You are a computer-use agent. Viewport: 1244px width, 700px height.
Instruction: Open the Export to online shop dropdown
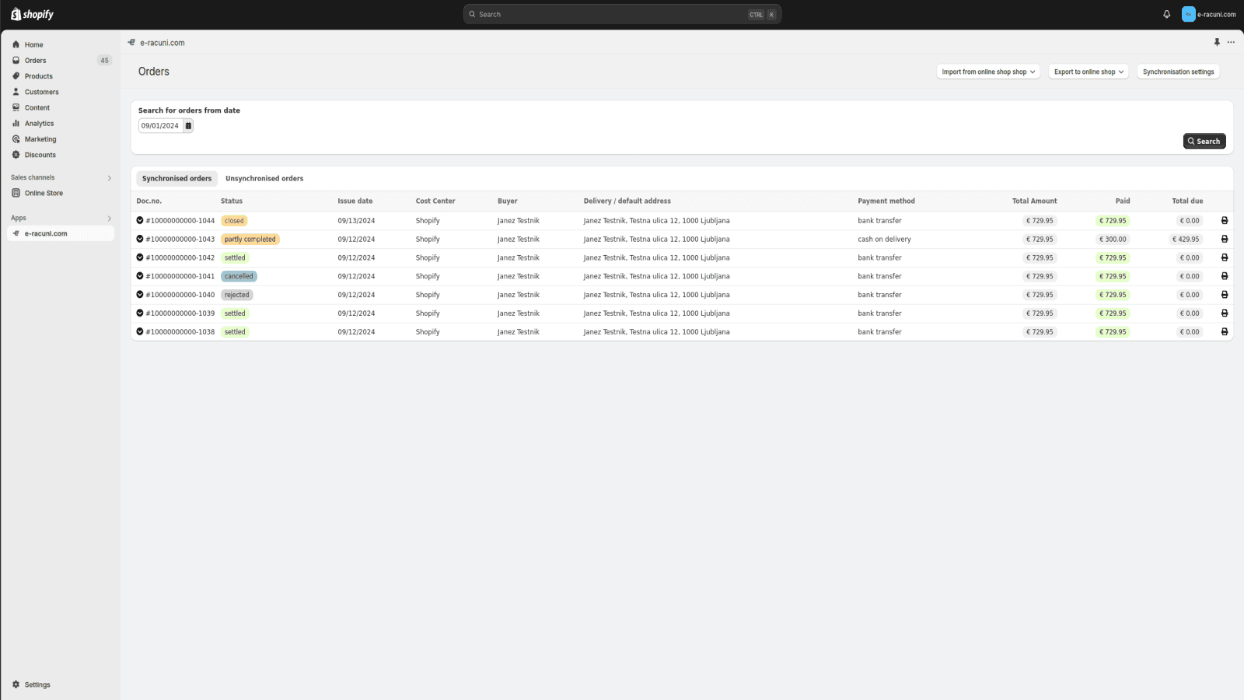1087,71
